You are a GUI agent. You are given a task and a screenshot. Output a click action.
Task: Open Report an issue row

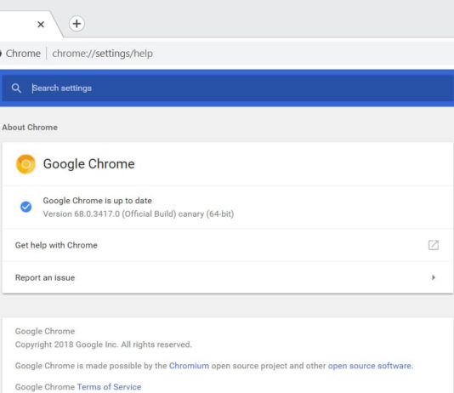click(x=227, y=277)
